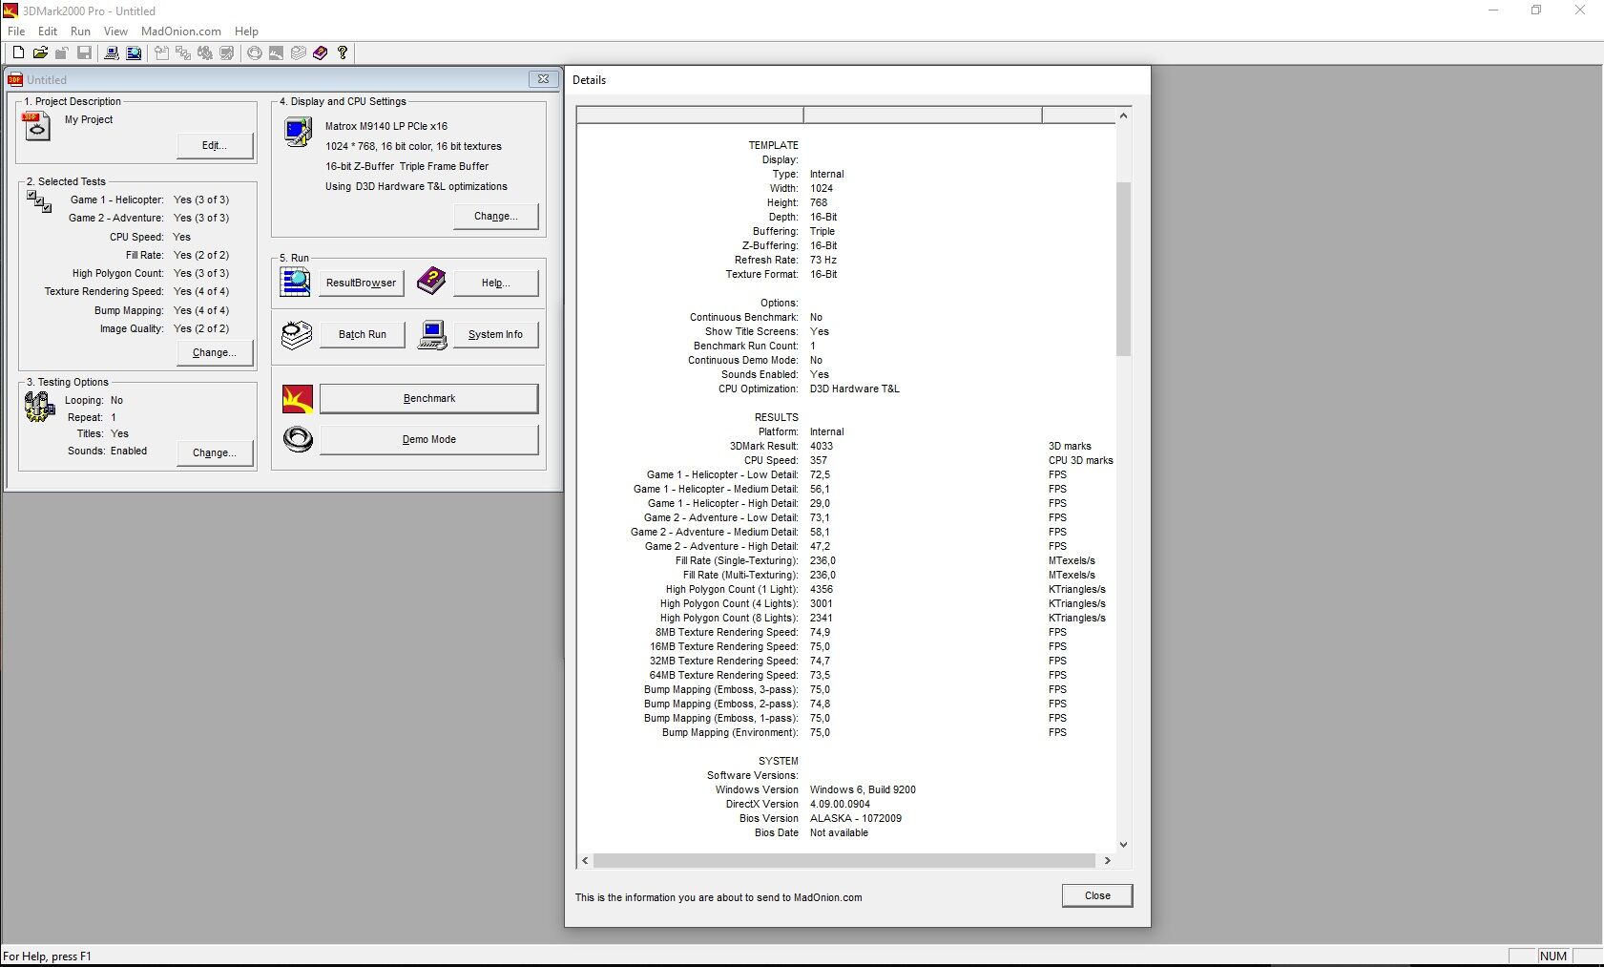The width and height of the screenshot is (1604, 967).
Task: Click the Testing Options gears icon
Action: click(x=39, y=407)
